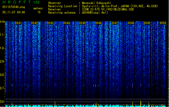Click the 'Receiver' field label
This screenshot has width=169, height=107.
pyautogui.click(x=55, y=9)
